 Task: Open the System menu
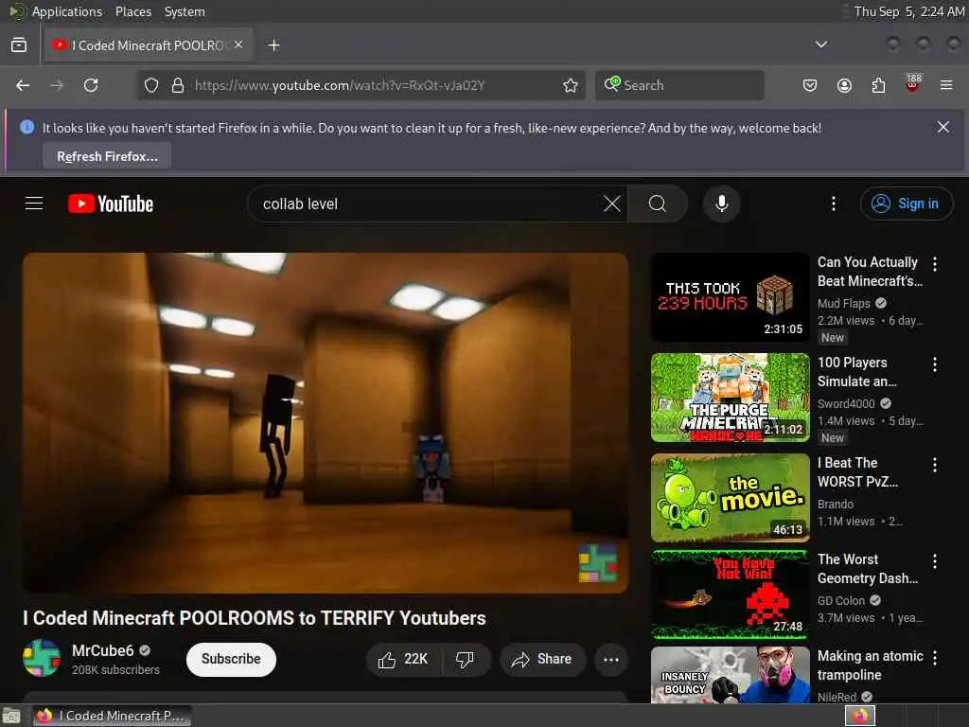pos(185,11)
